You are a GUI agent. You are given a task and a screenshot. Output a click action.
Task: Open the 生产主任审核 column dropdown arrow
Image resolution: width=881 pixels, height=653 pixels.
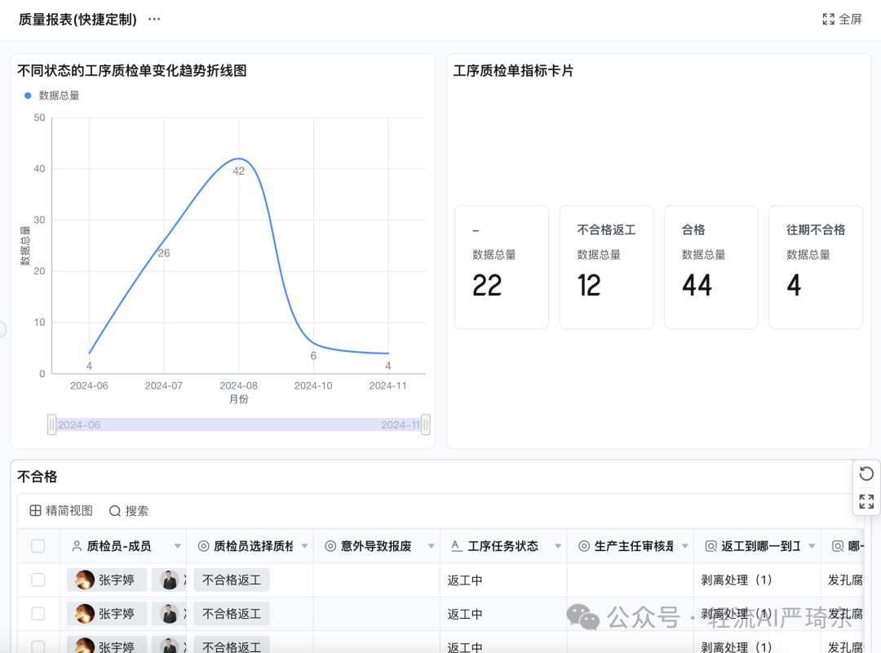(685, 546)
